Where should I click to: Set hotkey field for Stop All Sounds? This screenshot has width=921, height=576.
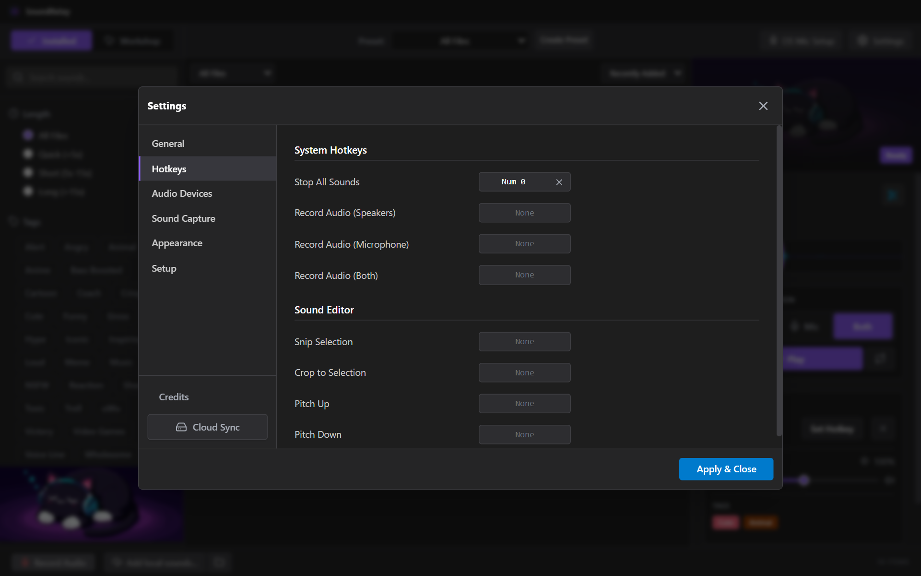coord(524,182)
